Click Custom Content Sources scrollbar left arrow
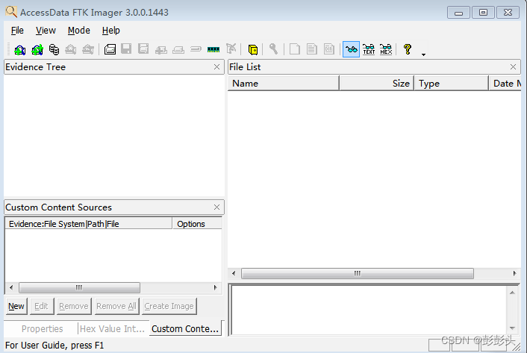Image resolution: width=527 pixels, height=353 pixels. pyautogui.click(x=11, y=287)
